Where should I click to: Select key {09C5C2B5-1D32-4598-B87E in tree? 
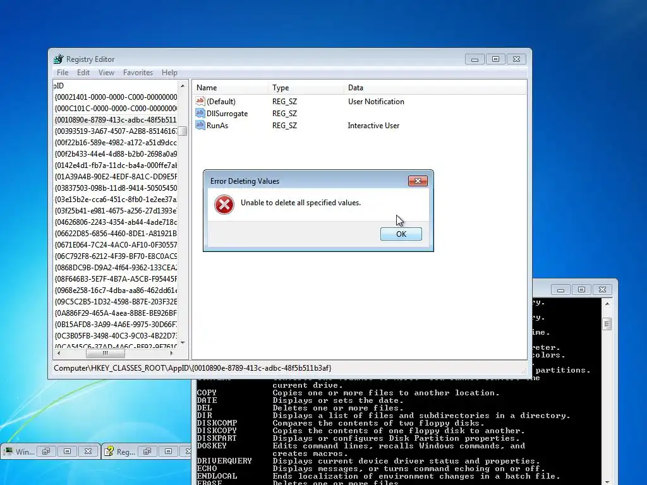116,301
